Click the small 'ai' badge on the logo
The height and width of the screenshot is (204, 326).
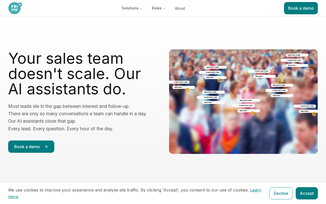20,4
